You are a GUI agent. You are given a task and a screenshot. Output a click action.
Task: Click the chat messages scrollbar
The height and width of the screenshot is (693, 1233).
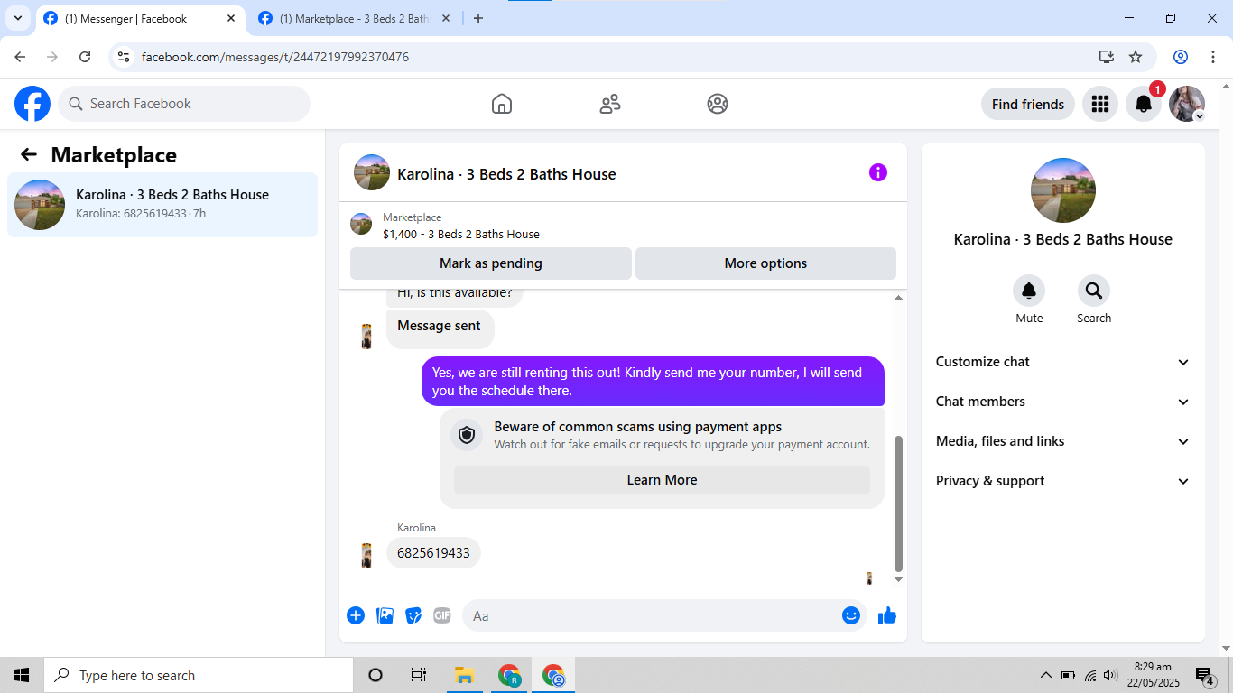click(x=898, y=504)
